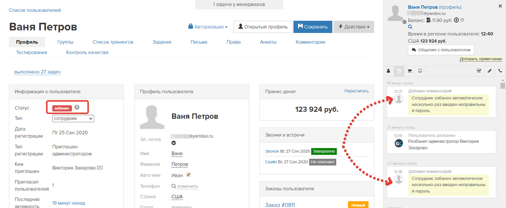The image size is (506, 208).
Task: Edit the Имя value Ваня
Action: [x=177, y=154]
